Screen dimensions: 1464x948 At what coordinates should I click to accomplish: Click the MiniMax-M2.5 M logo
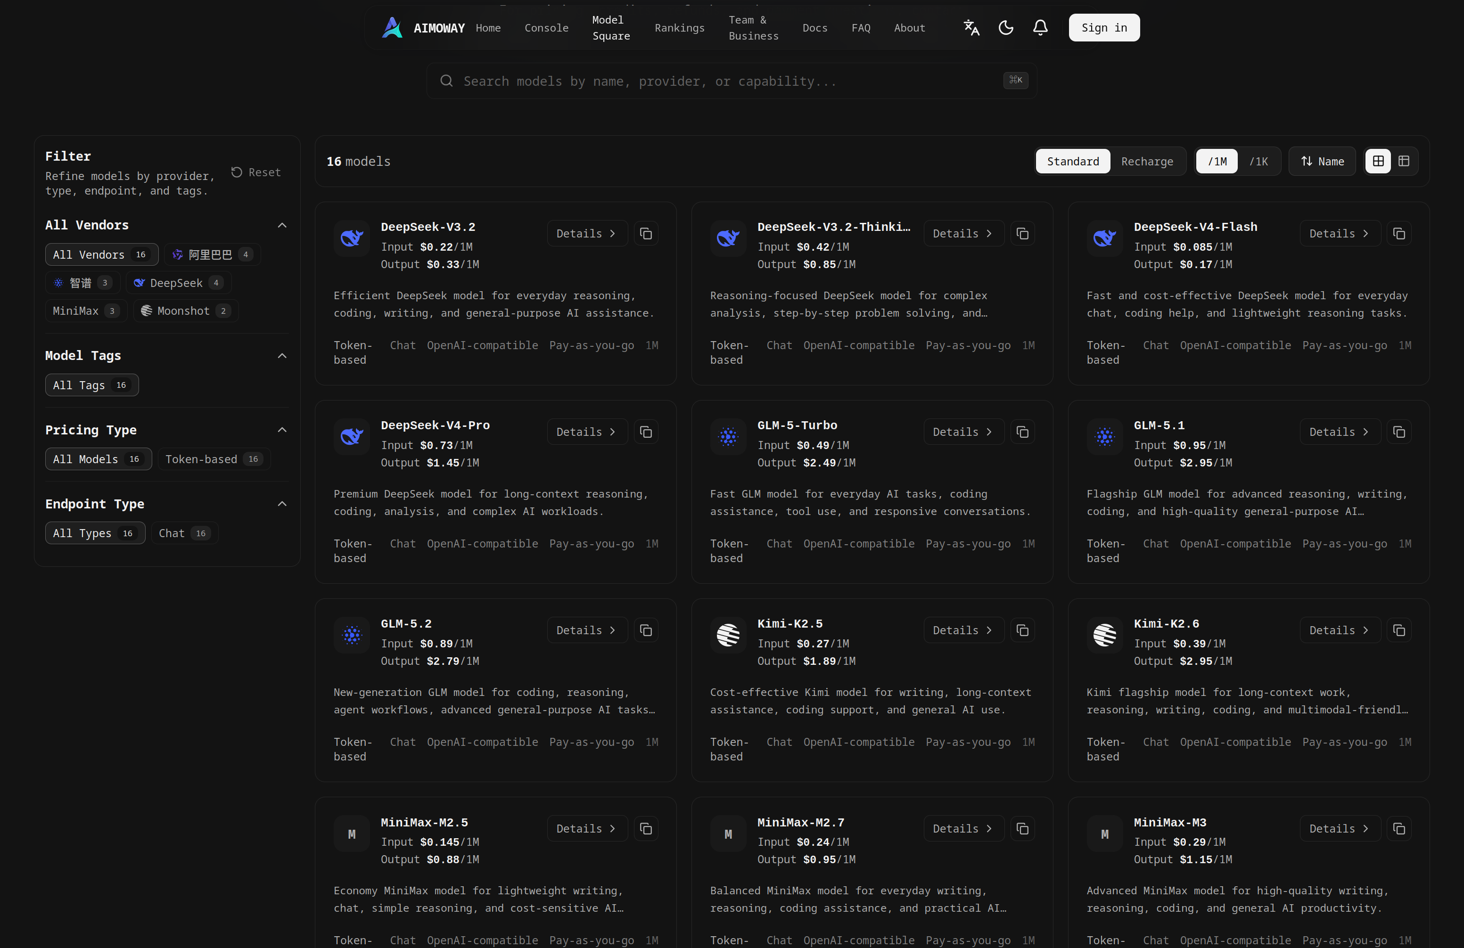[352, 834]
